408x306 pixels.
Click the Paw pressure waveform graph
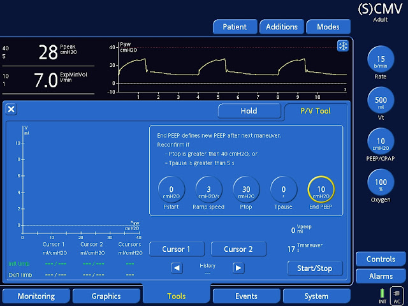228,69
